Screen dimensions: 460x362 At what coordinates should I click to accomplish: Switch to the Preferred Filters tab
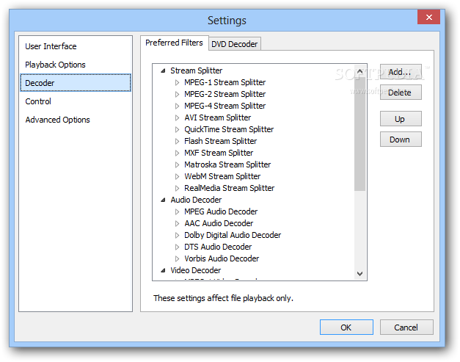point(174,43)
